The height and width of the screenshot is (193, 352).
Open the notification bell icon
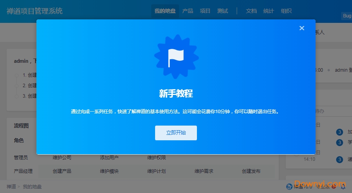pos(343,187)
